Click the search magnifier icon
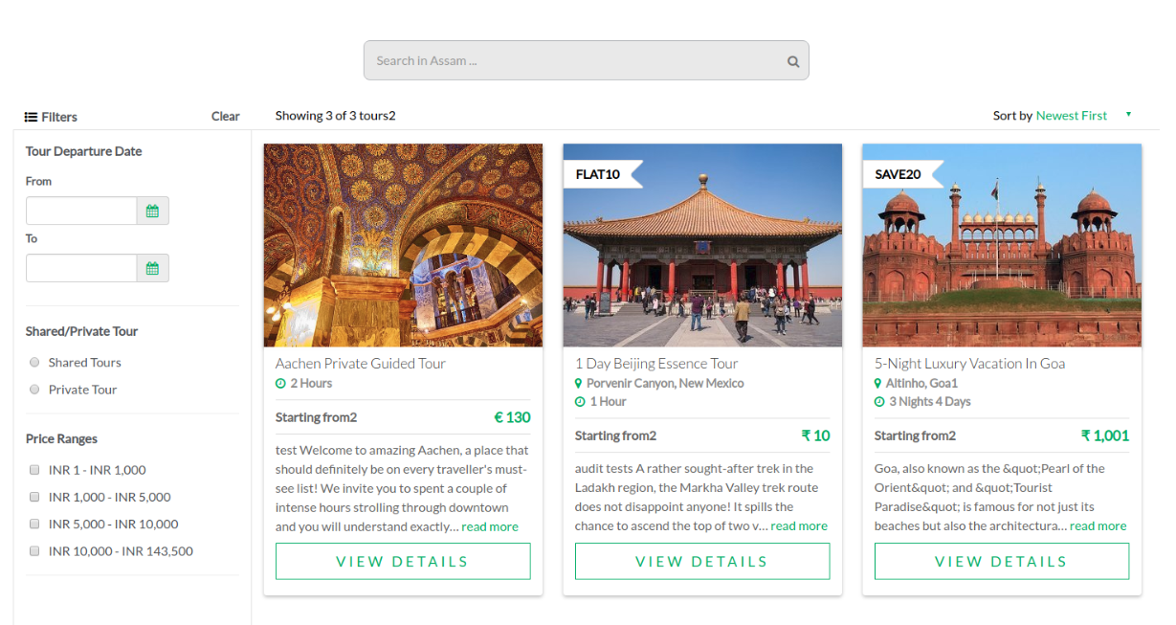Image resolution: width=1176 pixels, height=625 pixels. [x=792, y=61]
